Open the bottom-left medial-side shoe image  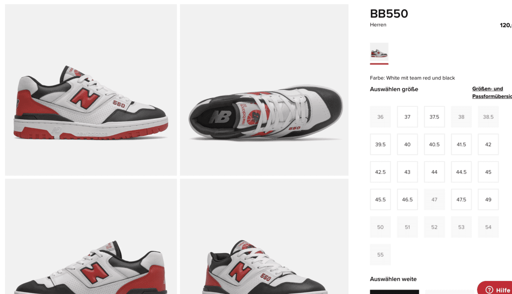pos(91,236)
